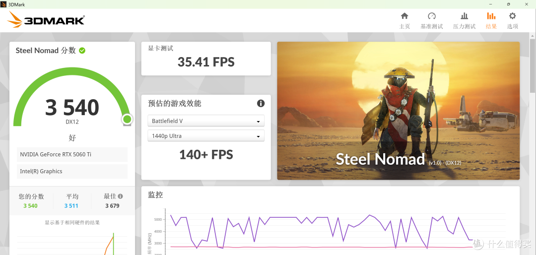Viewport: 536px width, 255px height.
Task: Open the 基准测试 benchmarks tab
Action: point(431,20)
